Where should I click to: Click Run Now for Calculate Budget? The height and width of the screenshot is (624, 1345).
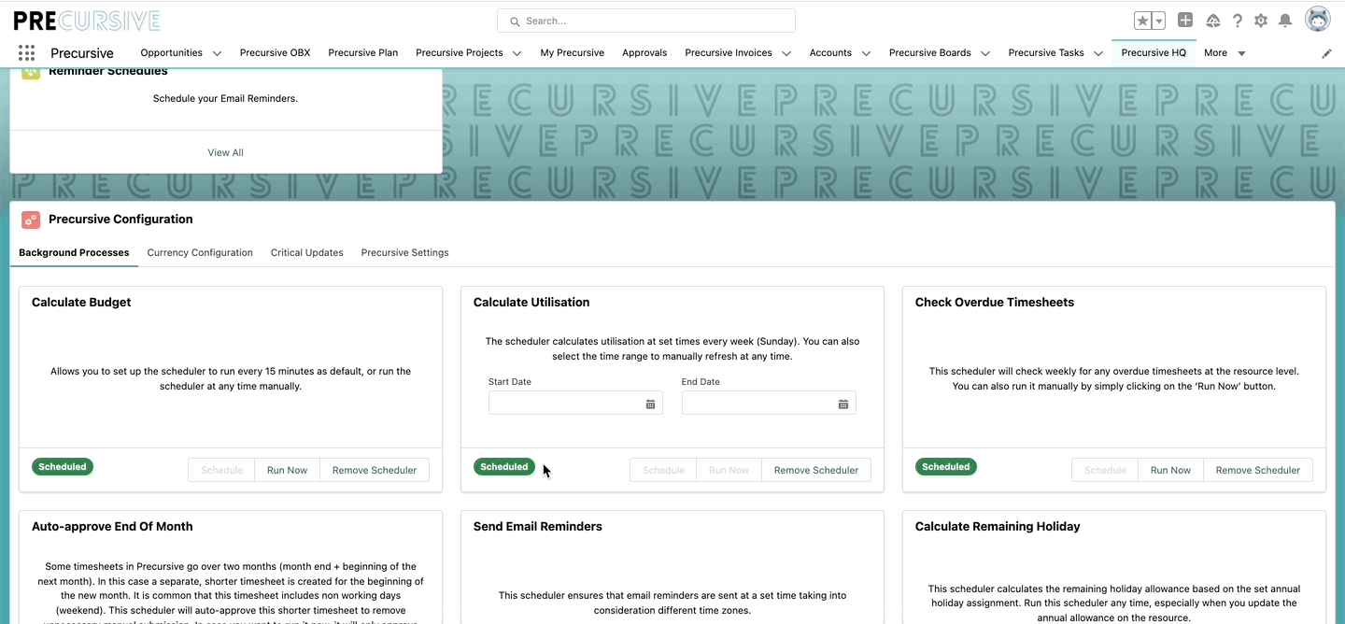tap(287, 470)
